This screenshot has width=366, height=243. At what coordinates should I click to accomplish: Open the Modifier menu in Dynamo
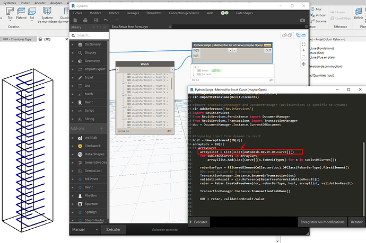tap(95, 13)
